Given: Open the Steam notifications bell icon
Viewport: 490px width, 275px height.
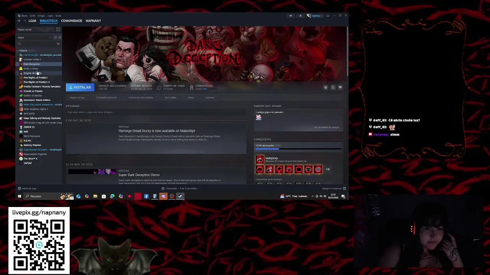Looking at the screenshot, I should 301,16.
